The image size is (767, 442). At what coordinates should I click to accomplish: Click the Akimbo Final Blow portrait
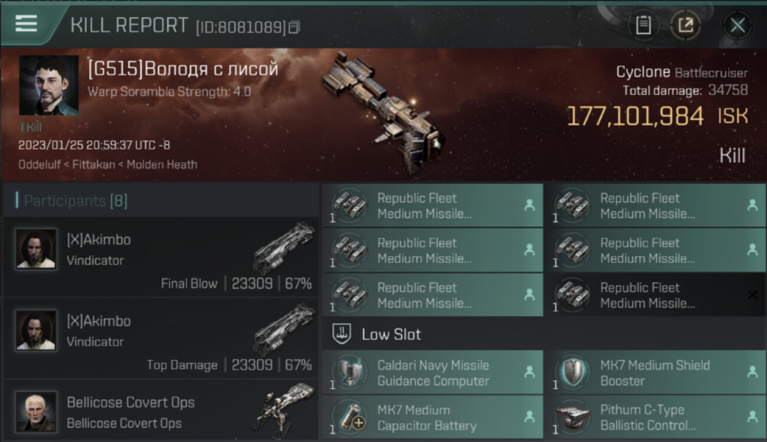coord(36,249)
